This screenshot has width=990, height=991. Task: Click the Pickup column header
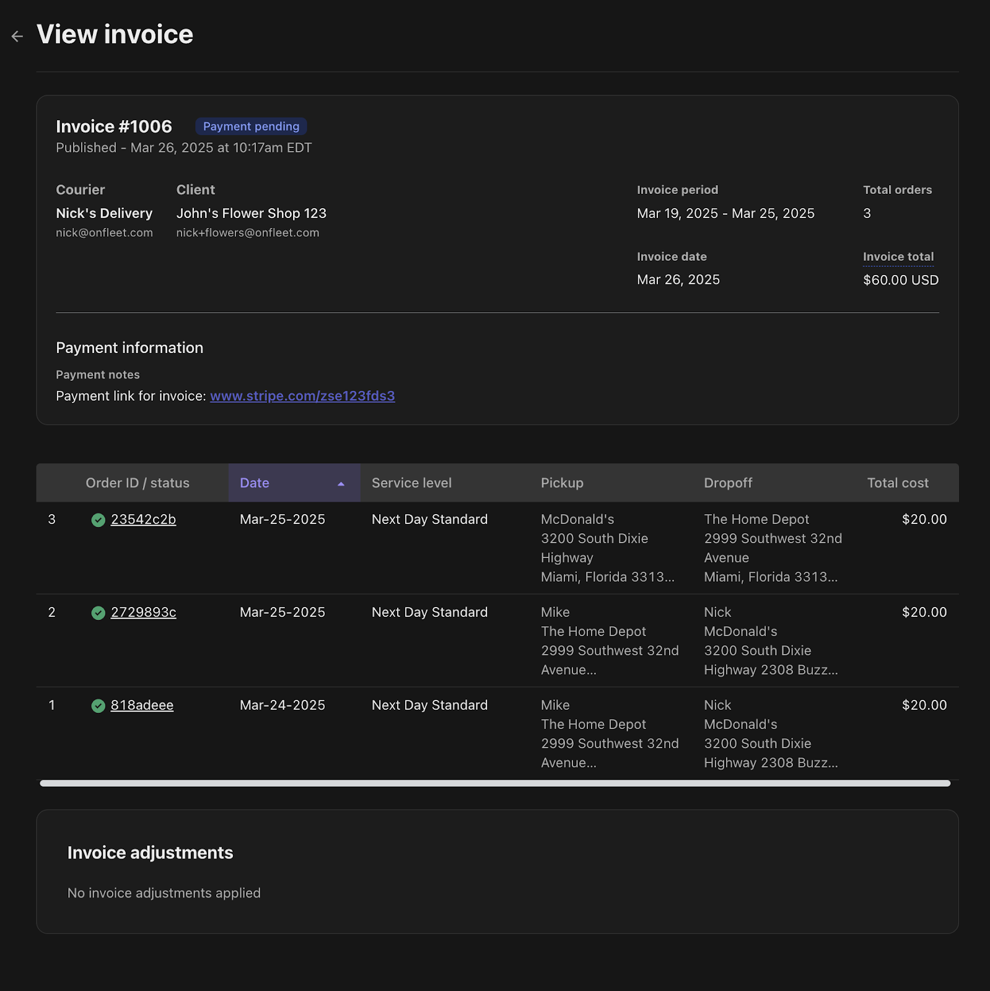[x=562, y=483]
